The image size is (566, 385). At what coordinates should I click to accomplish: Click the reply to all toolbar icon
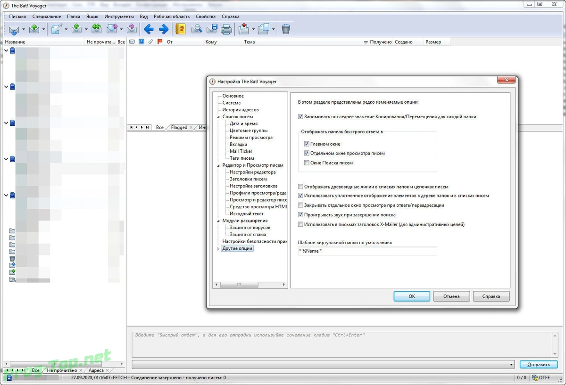coord(96,29)
